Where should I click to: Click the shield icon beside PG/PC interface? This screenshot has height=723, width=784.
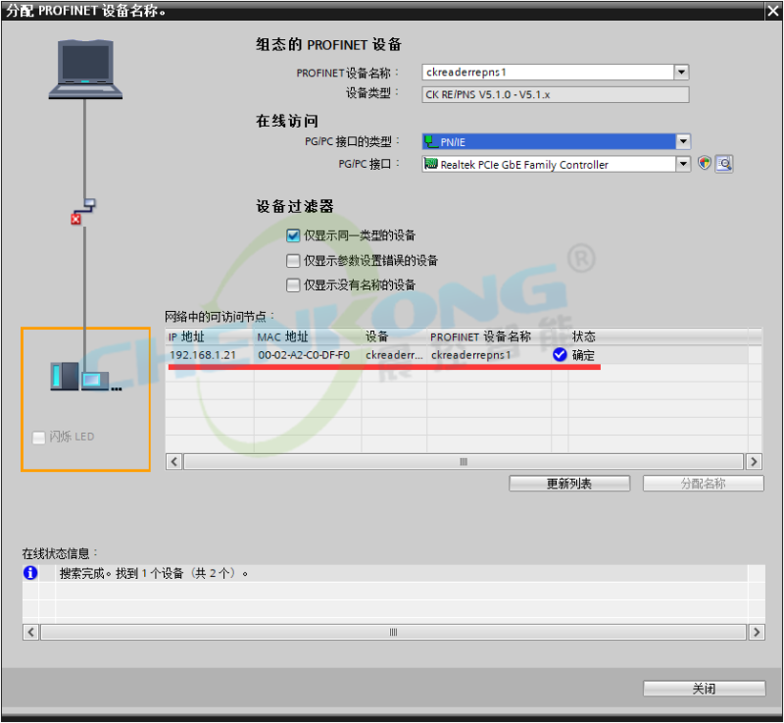coord(705,164)
